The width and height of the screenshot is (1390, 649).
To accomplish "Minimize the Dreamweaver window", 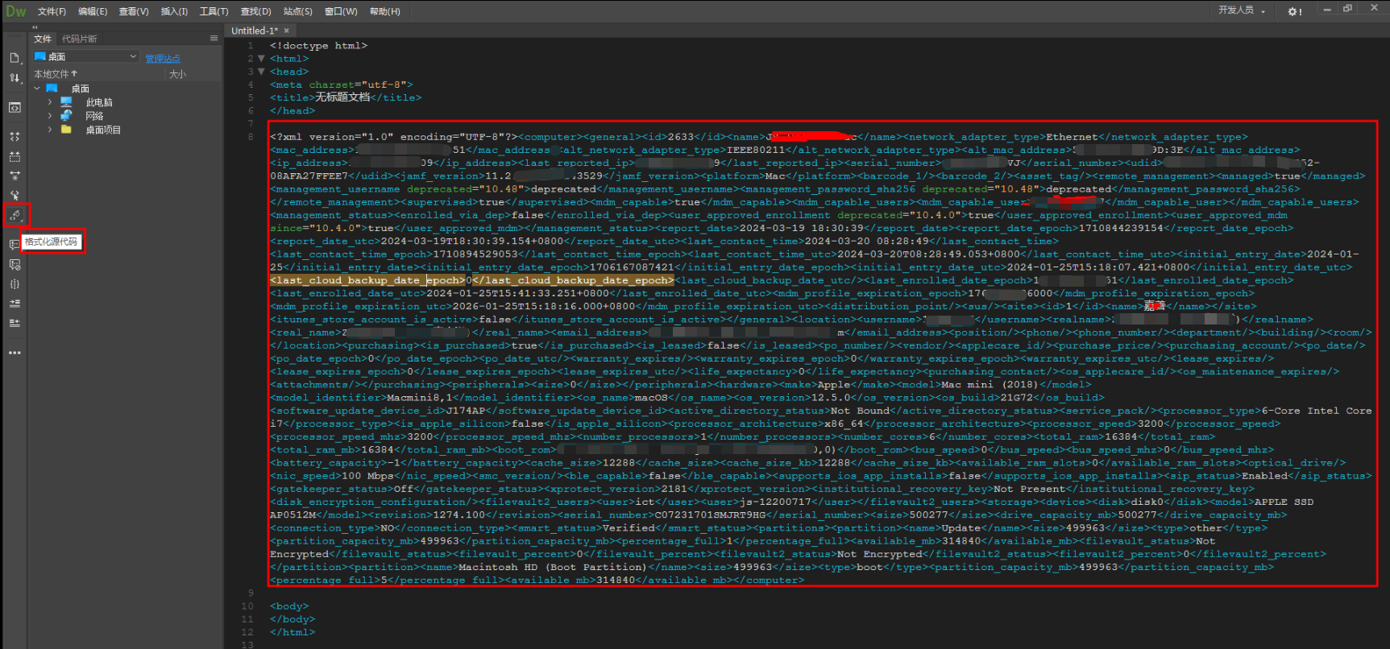I will click(x=1326, y=9).
